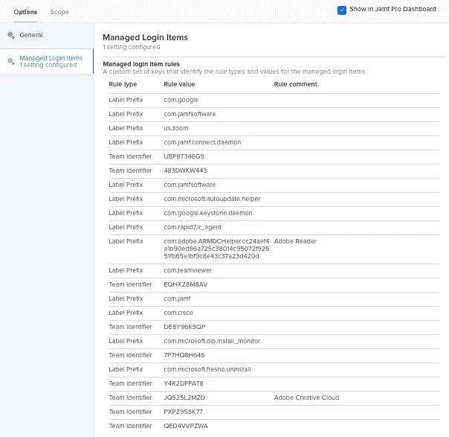Click Team Identifier type in UBF8T346G9 row

tap(130, 156)
